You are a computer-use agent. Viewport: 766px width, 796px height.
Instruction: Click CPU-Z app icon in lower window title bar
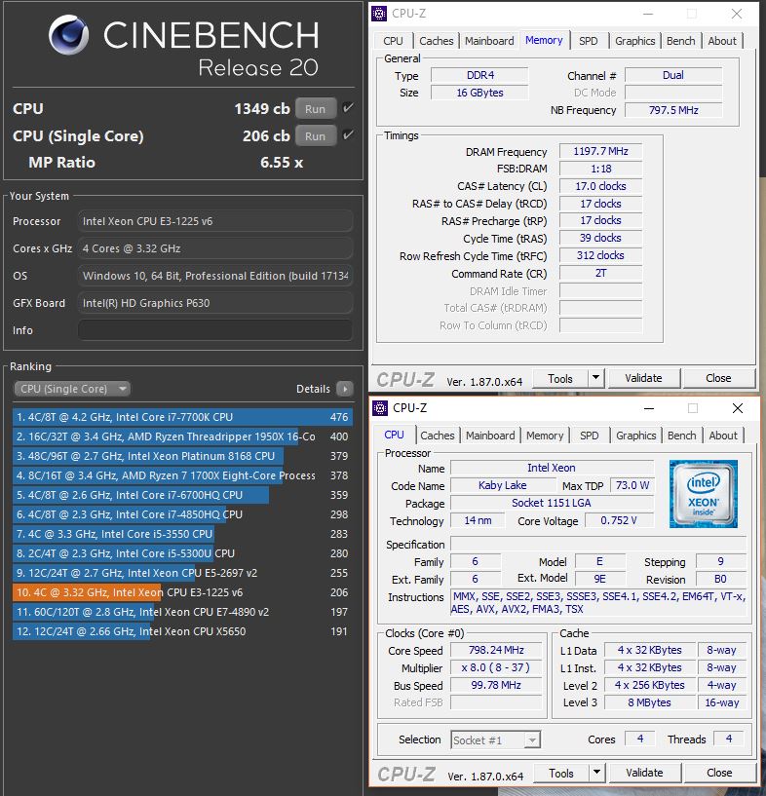[380, 408]
